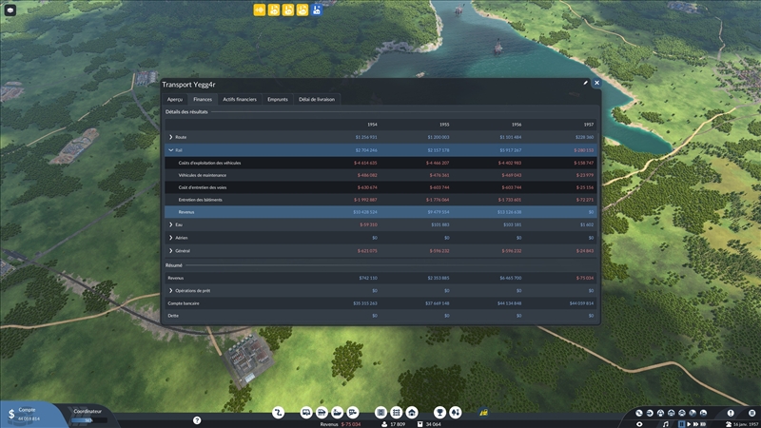Viewport: 761px width, 428px height.
Task: Open the Emprunts tab
Action: (x=278, y=100)
